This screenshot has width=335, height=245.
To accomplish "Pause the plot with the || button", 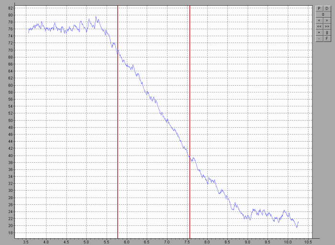I will (327, 33).
